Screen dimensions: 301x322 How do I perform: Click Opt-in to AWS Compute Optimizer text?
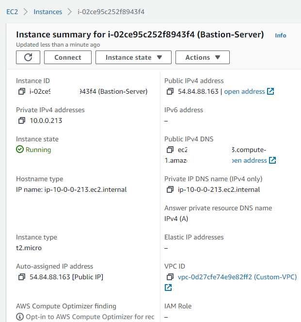click(x=90, y=317)
